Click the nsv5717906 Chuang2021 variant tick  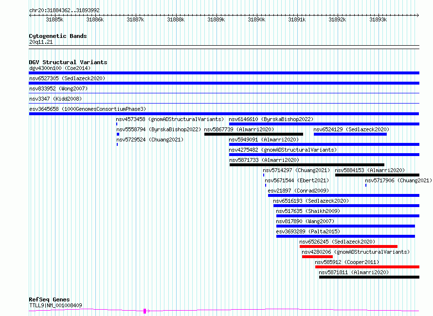click(x=366, y=185)
